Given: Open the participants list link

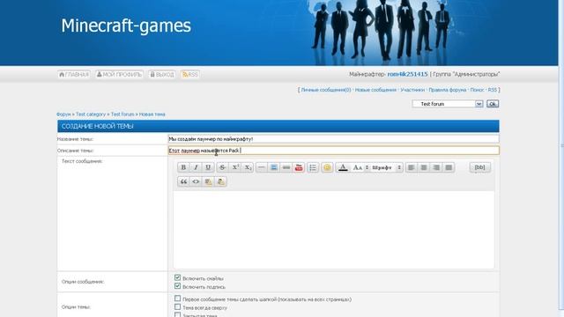Looking at the screenshot, I should (412, 90).
